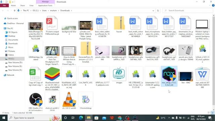Open Music folder in sidebar
The image size is (215, 121).
pyautogui.click(x=11, y=47)
